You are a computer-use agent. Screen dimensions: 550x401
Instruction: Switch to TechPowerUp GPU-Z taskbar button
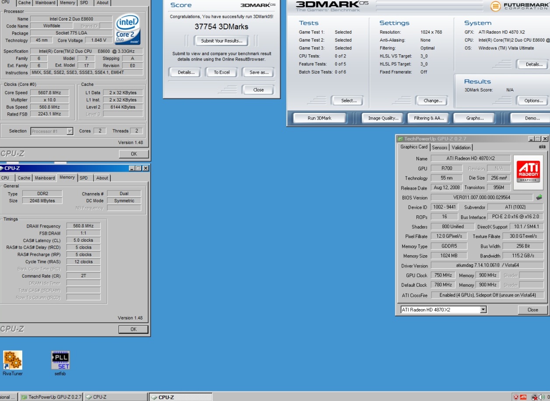point(52,397)
